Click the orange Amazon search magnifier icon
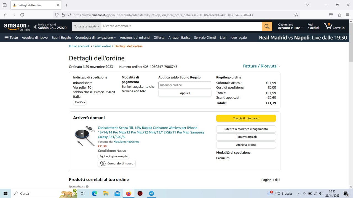353x198 pixels. click(267, 26)
